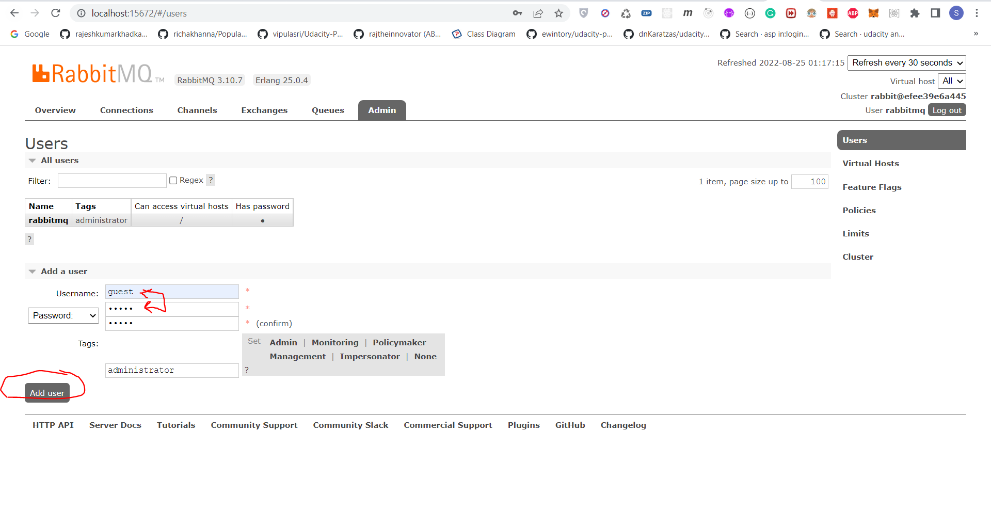Open Cluster in the admin sidebar
The image size is (991, 511).
coord(858,257)
